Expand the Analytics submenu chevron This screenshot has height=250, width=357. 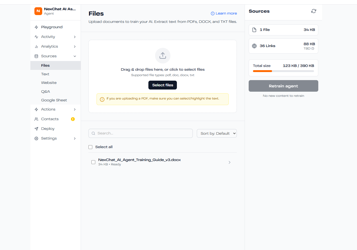(x=75, y=47)
